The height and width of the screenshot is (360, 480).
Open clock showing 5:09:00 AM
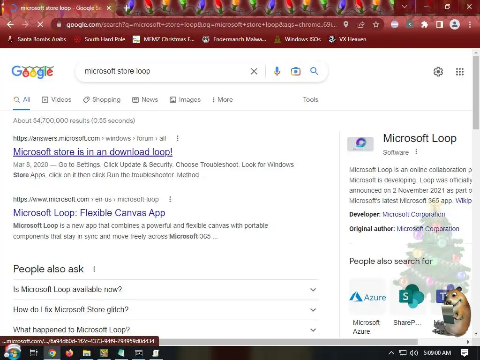(437, 353)
